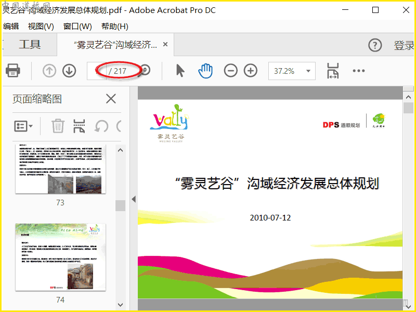Close the page thumbnails panel
The image size is (416, 312).
tap(111, 99)
